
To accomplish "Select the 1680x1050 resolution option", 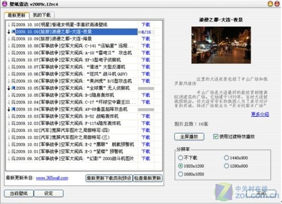I will coord(180,174).
